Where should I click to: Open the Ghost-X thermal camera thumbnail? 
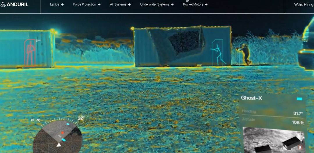274,140
